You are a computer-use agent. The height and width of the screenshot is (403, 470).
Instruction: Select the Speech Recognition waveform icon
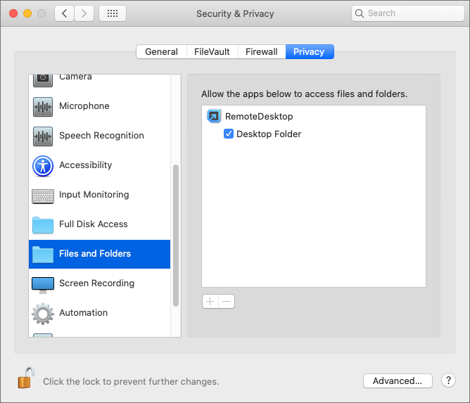click(x=43, y=136)
